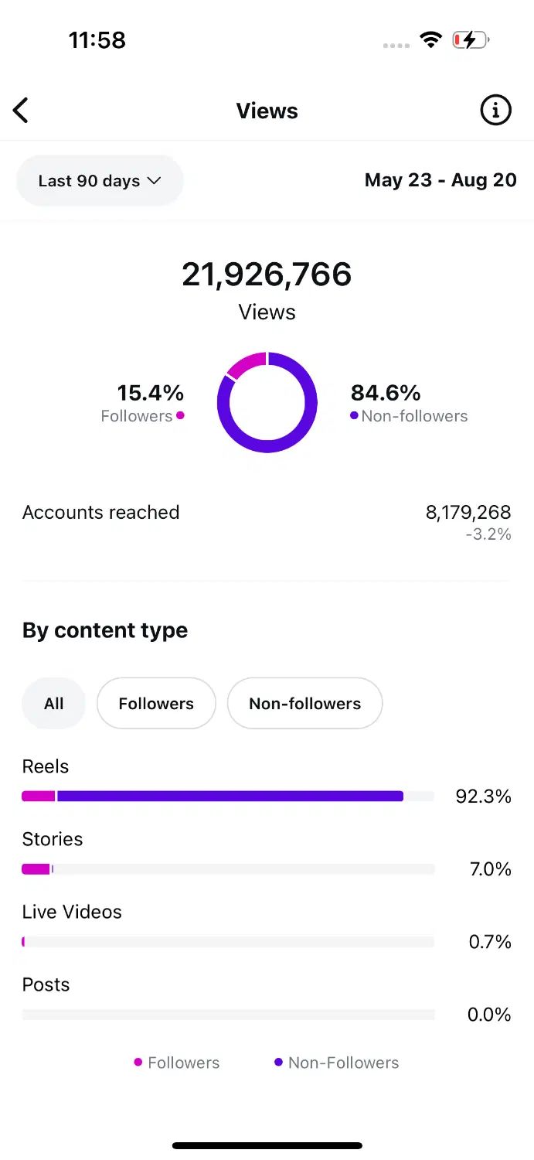Tap the Posts content type row
Screen dimensions: 534x1160
click(267, 999)
